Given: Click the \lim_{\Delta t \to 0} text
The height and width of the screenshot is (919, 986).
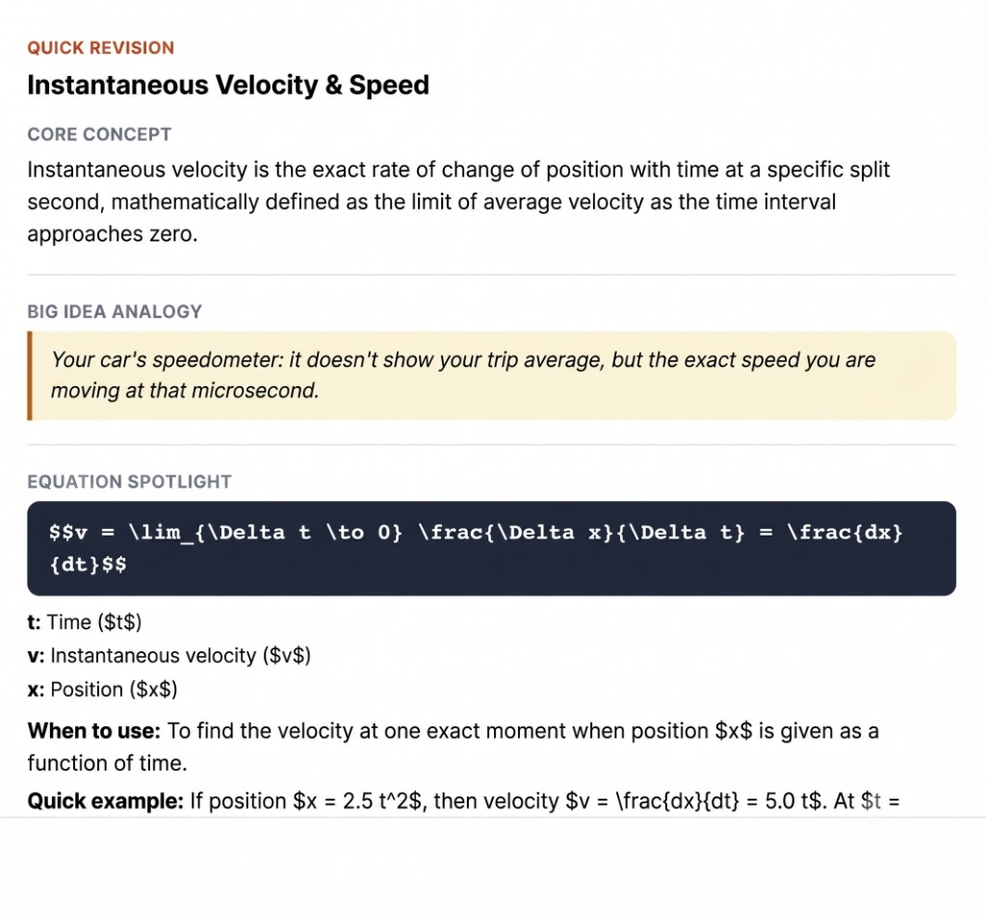Looking at the screenshot, I should 265,533.
